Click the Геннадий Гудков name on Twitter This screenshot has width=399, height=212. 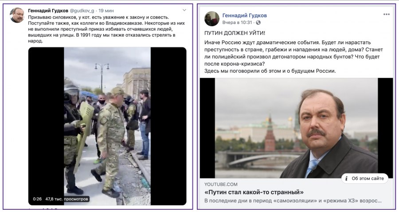tap(48, 11)
